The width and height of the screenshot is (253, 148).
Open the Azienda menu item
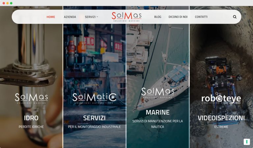(x=70, y=17)
